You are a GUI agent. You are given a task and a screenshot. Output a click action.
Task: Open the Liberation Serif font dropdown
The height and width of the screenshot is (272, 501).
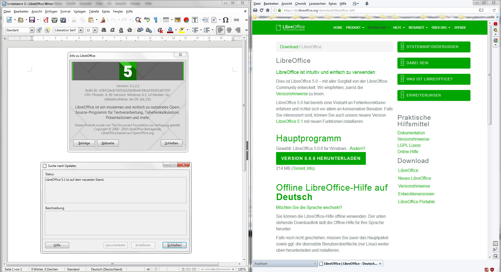point(81,30)
